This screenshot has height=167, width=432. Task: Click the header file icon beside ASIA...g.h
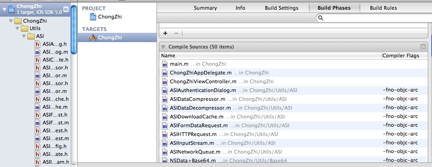click(x=37, y=44)
